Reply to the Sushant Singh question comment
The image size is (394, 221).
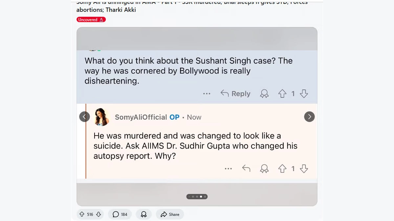coord(235,94)
